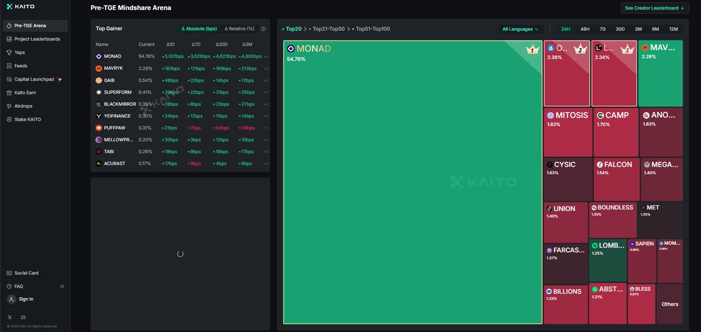The width and height of the screenshot is (701, 332).
Task: Open the Pre-TGE Arena page
Action: click(35, 26)
